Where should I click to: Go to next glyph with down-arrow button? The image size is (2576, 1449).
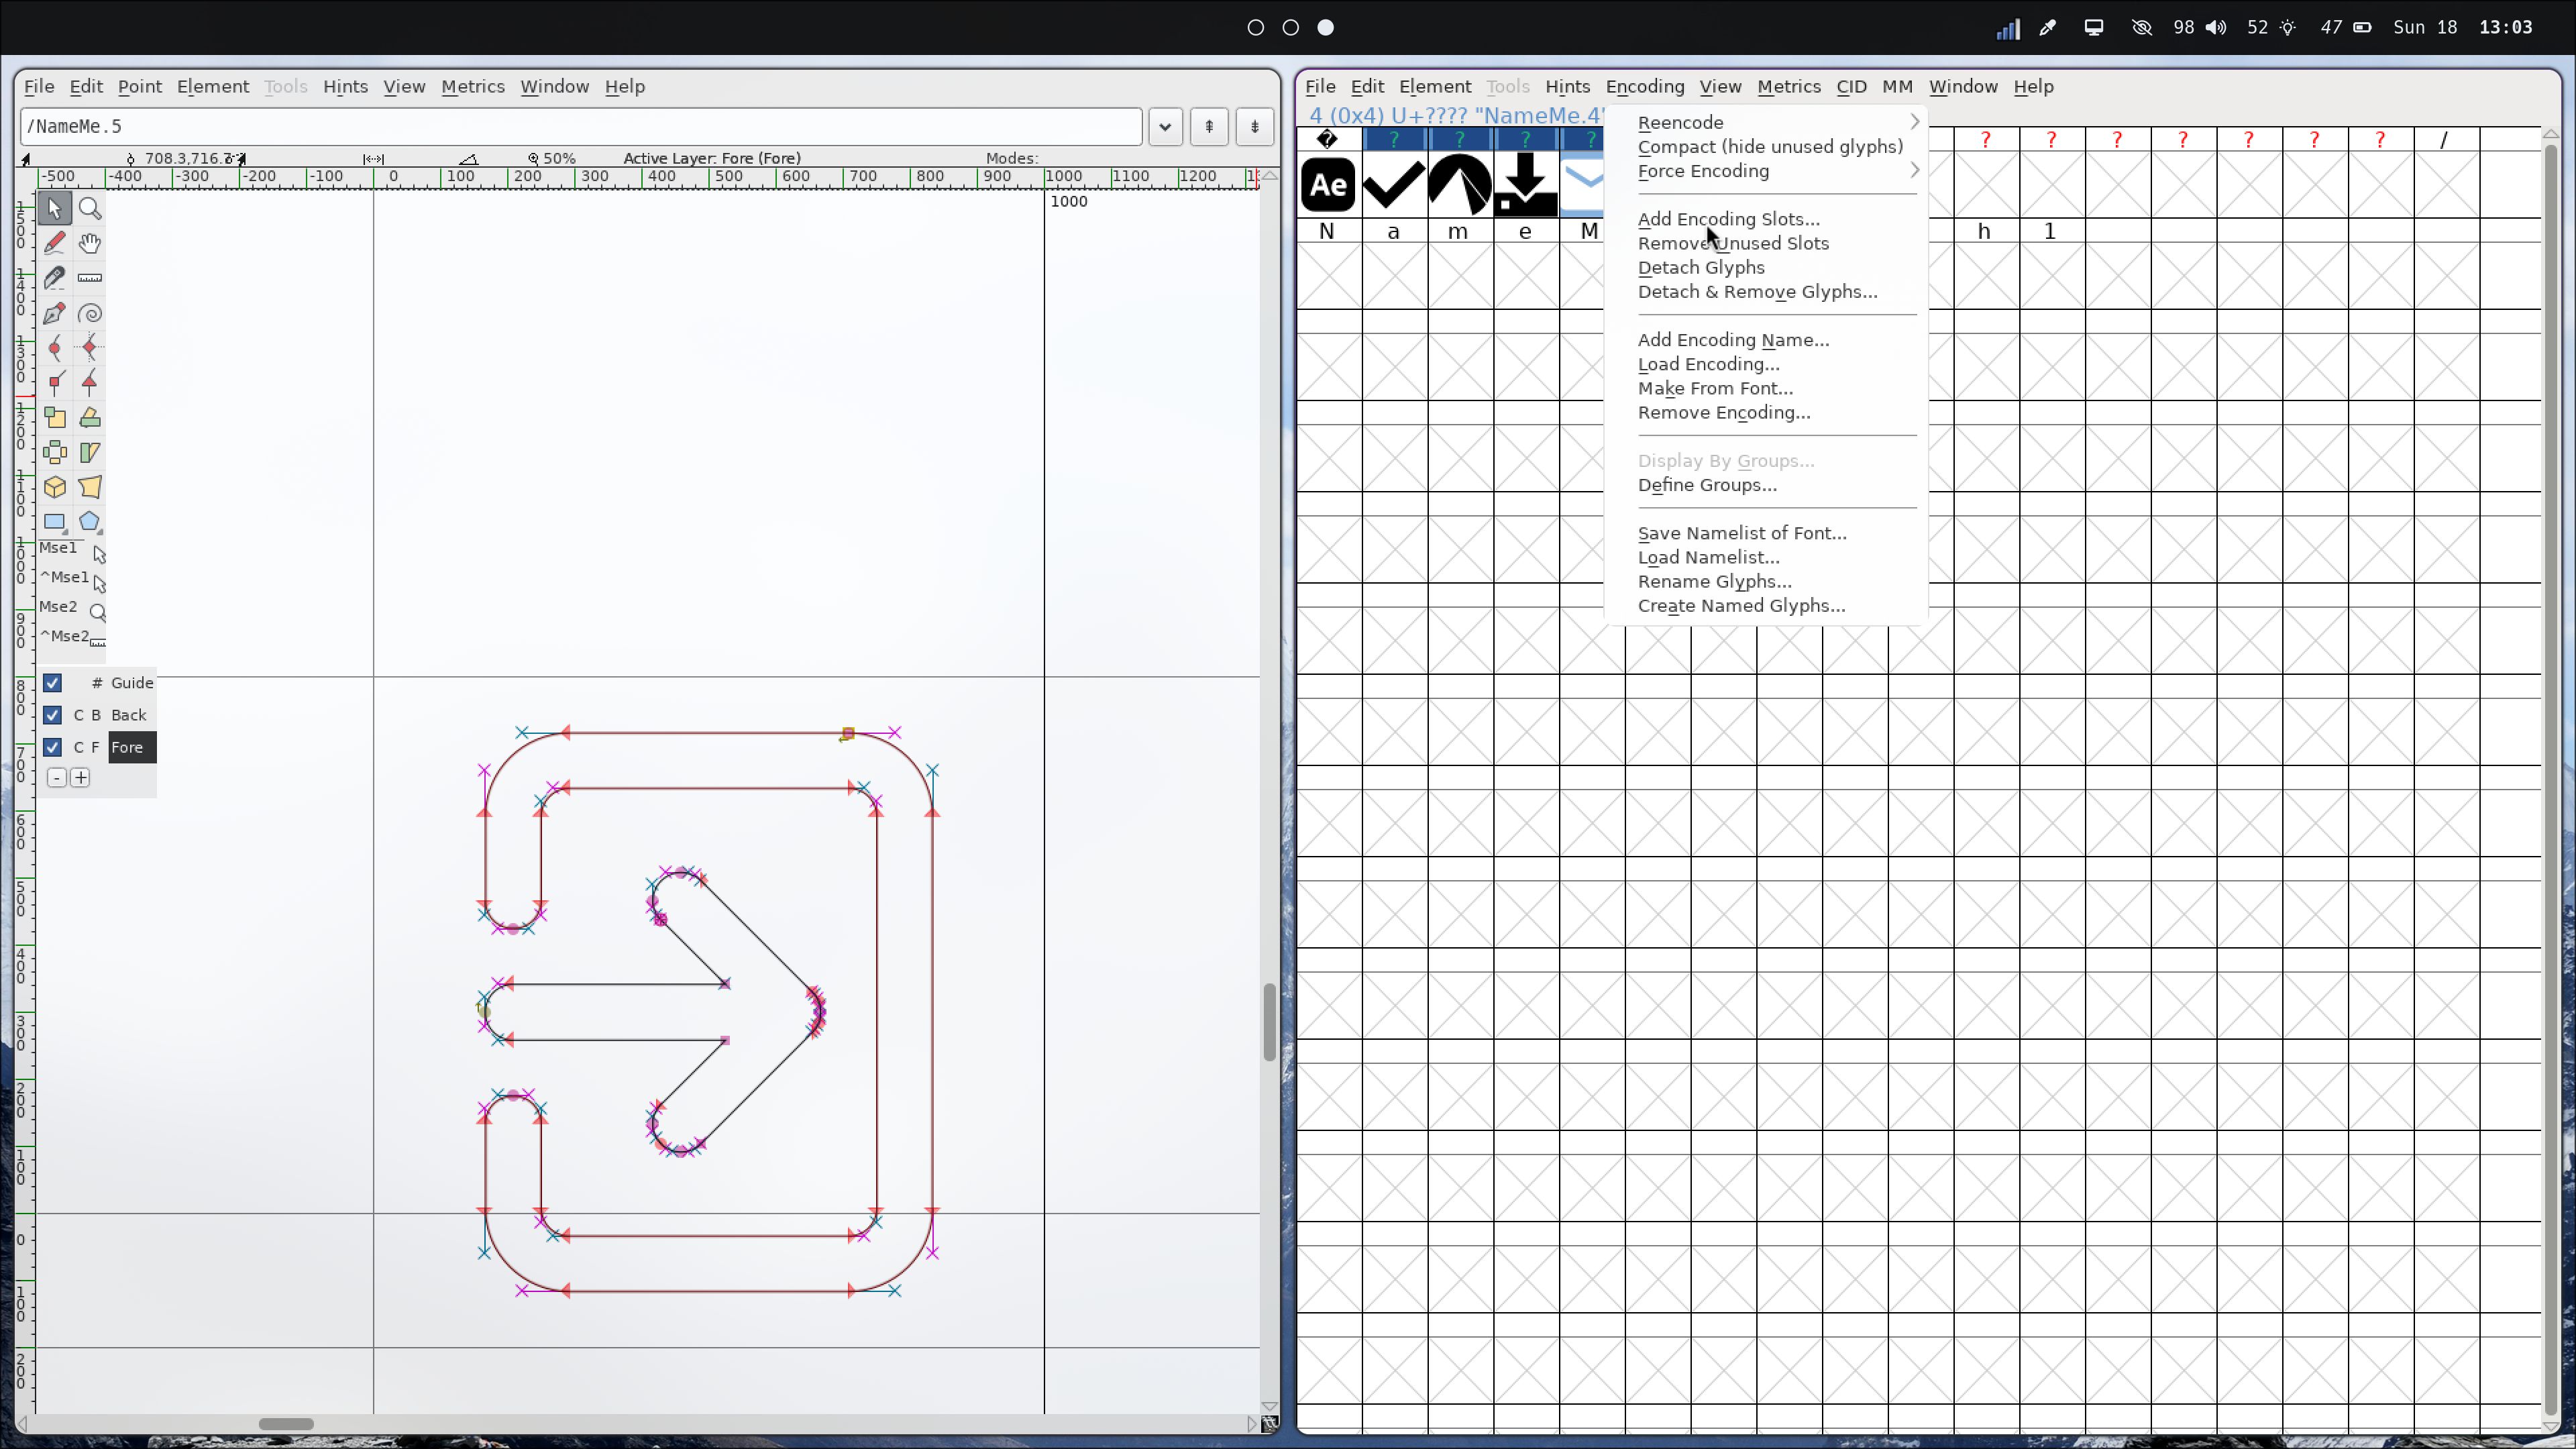click(x=1254, y=127)
